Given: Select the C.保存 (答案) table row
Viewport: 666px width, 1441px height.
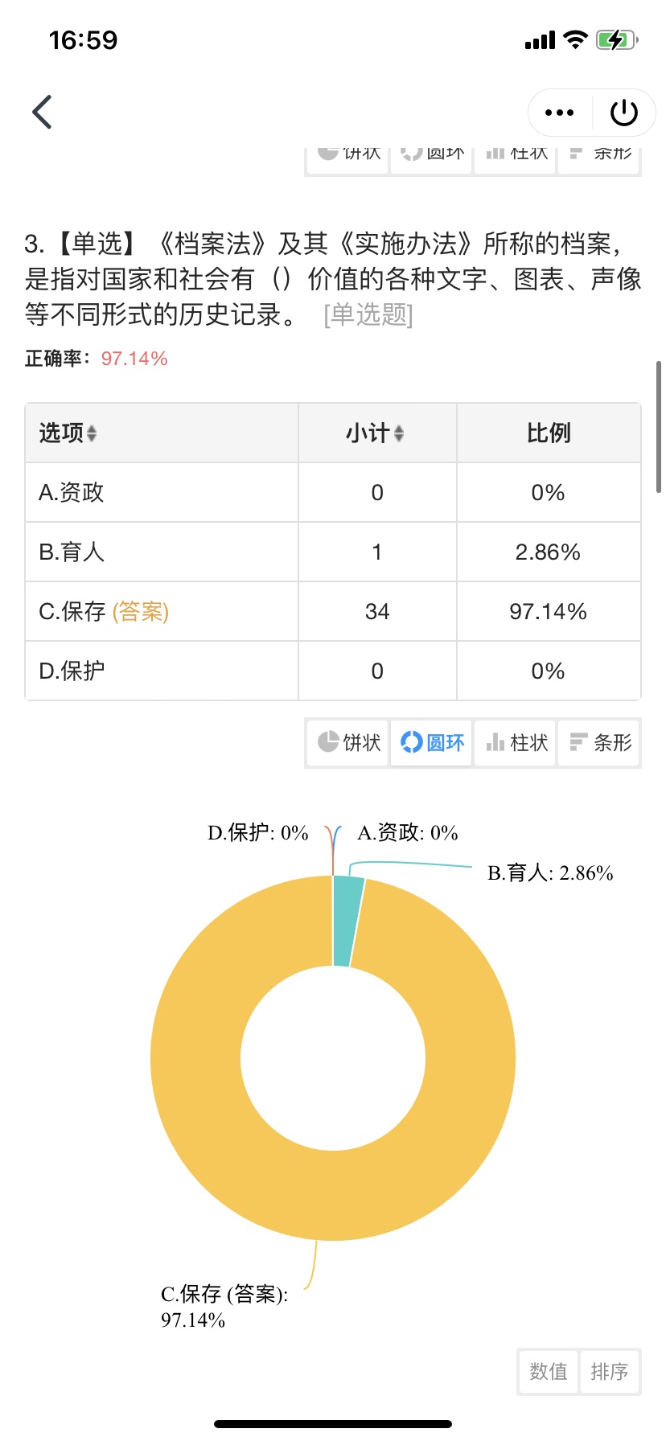Looking at the screenshot, I should [333, 611].
